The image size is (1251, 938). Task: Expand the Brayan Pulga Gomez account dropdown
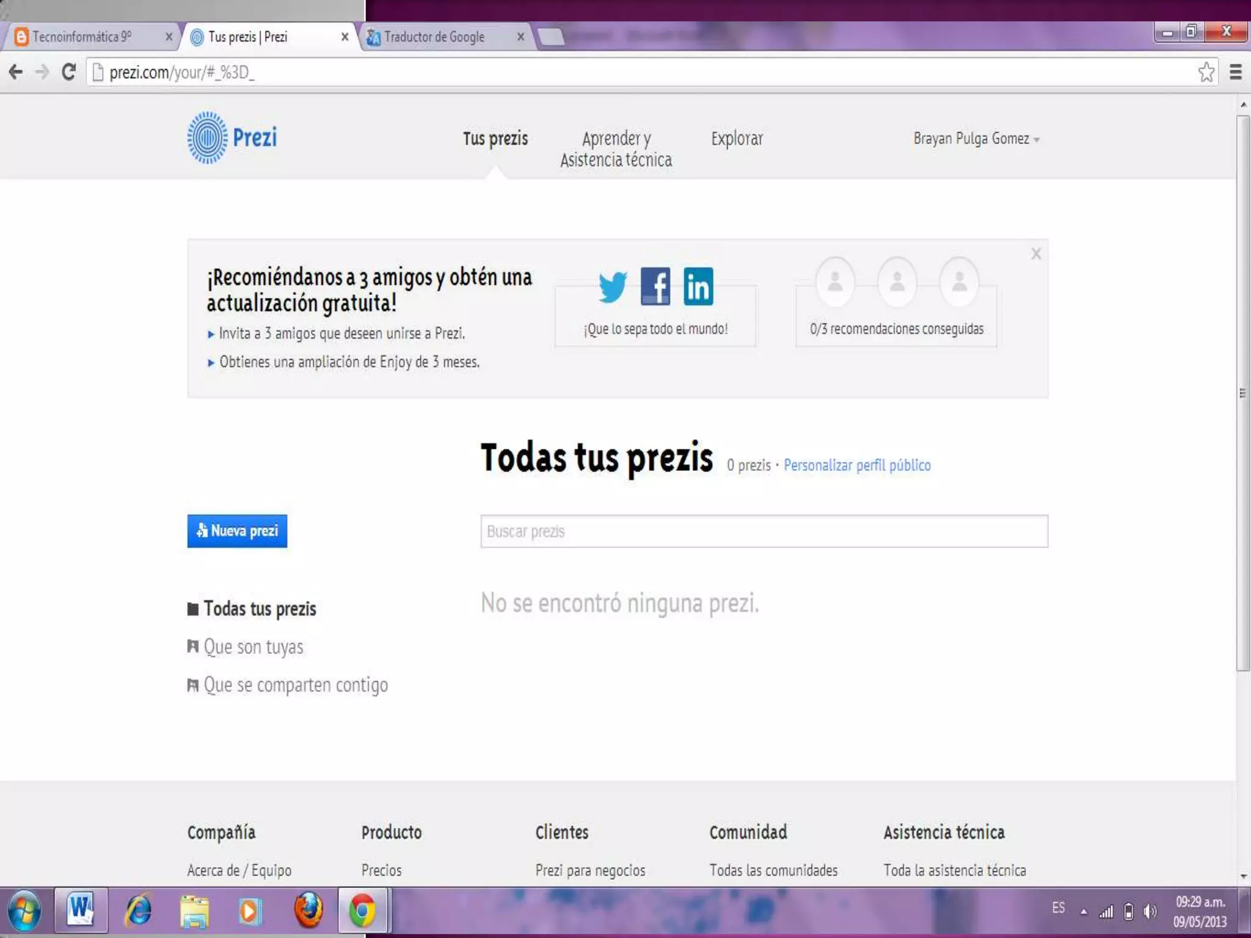coord(976,139)
